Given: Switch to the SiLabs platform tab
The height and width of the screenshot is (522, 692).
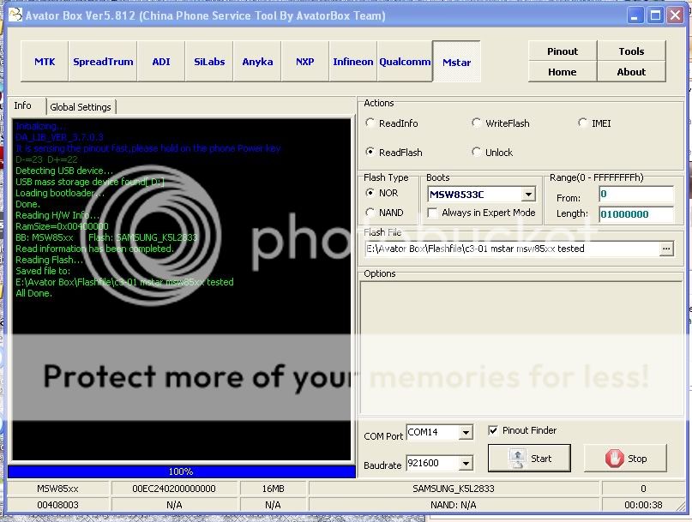Looking at the screenshot, I should [209, 62].
